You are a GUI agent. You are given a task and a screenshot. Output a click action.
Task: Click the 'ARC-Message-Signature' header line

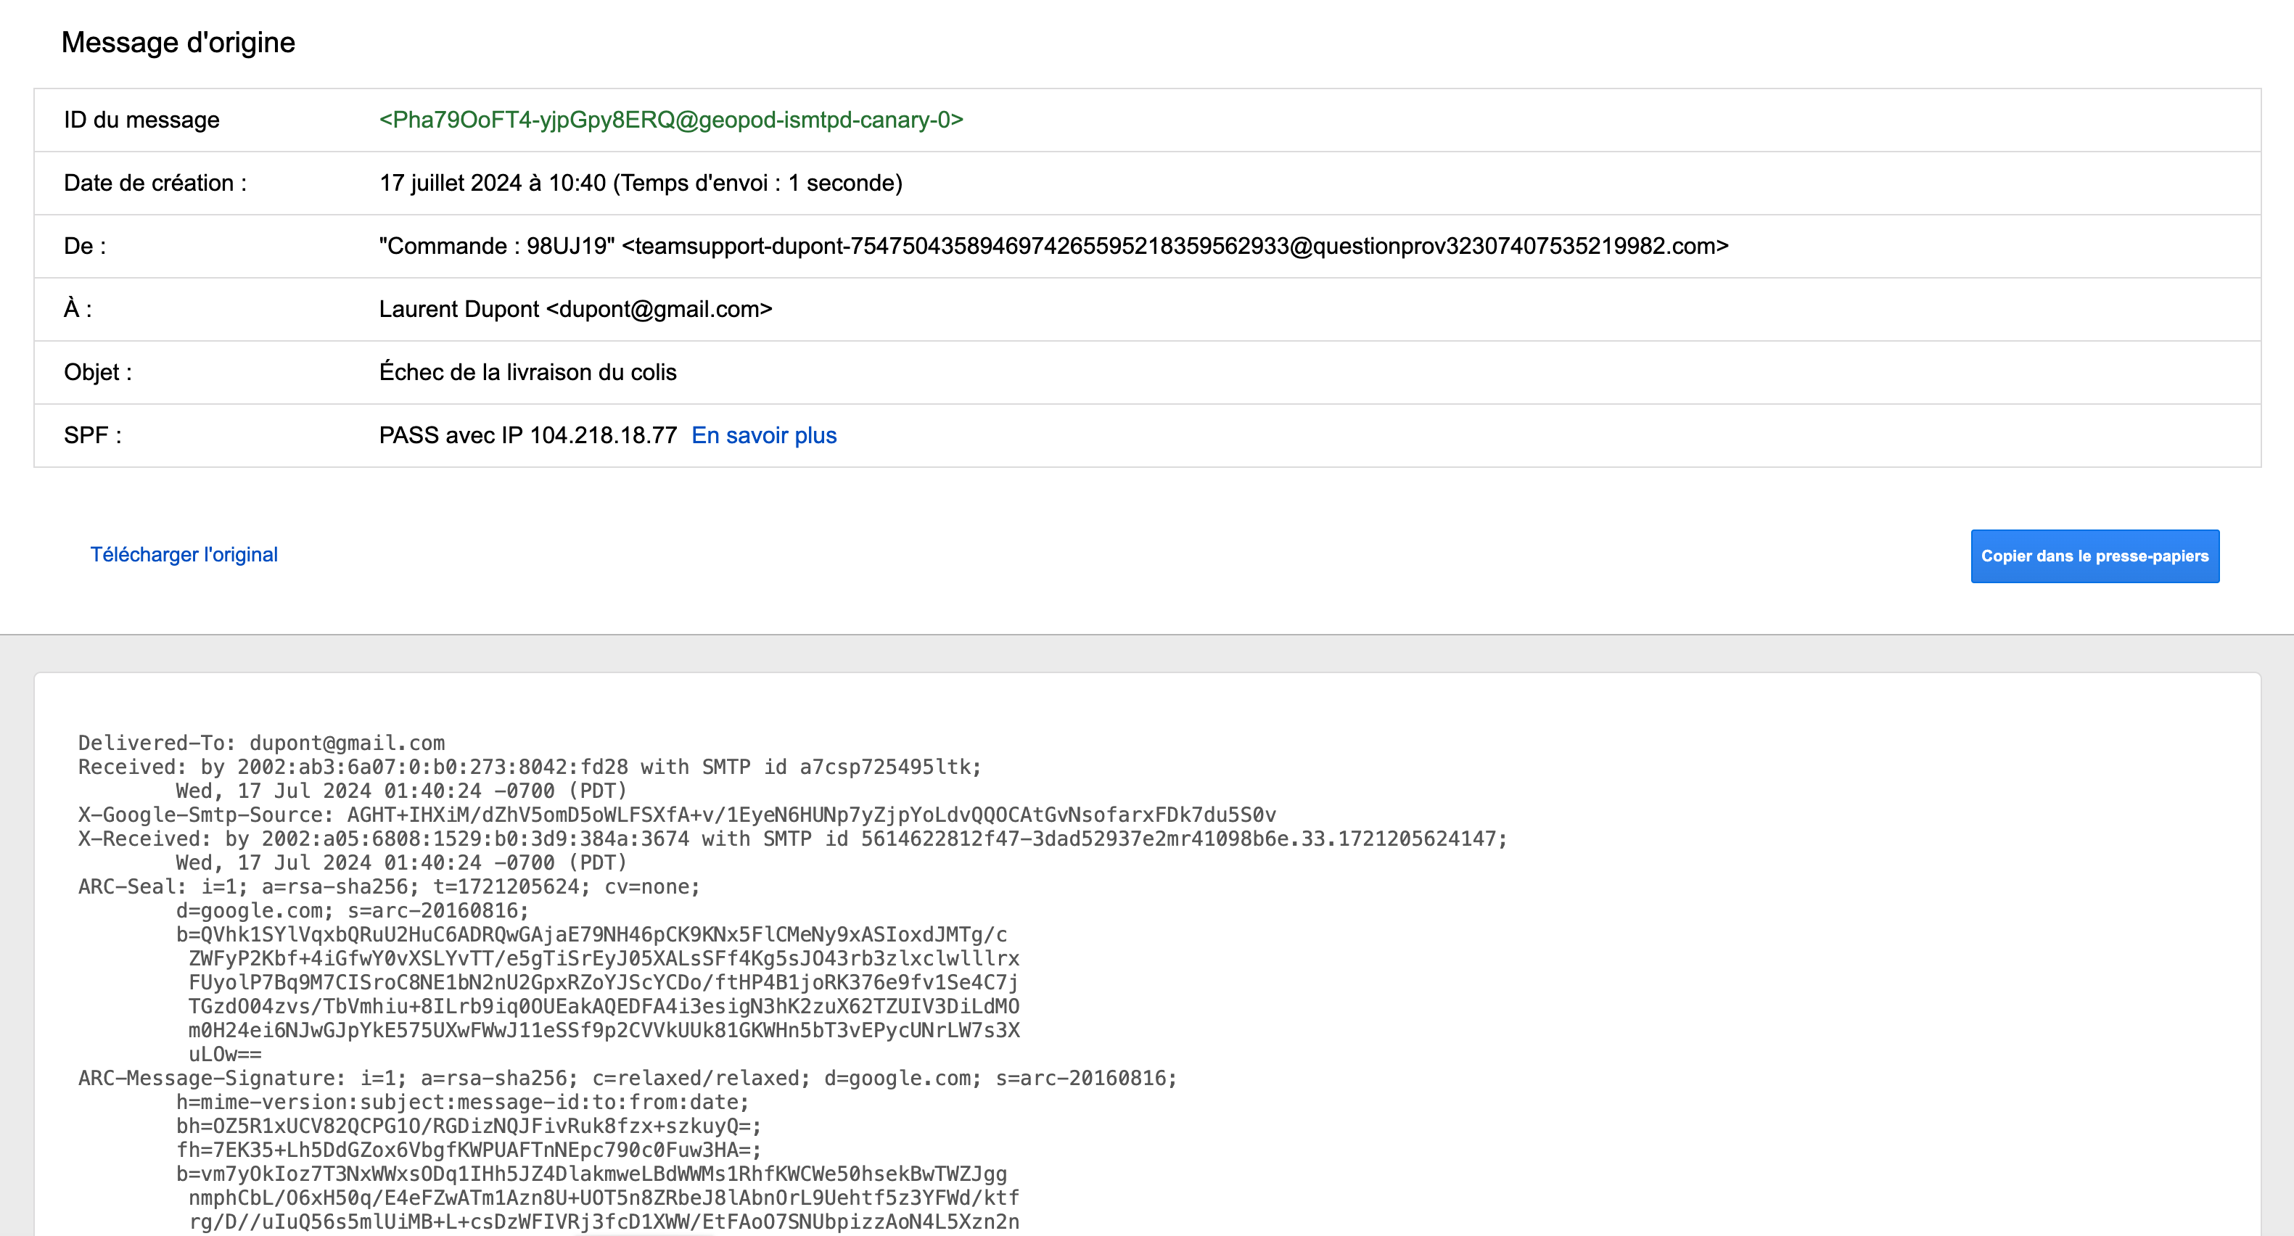[628, 1079]
